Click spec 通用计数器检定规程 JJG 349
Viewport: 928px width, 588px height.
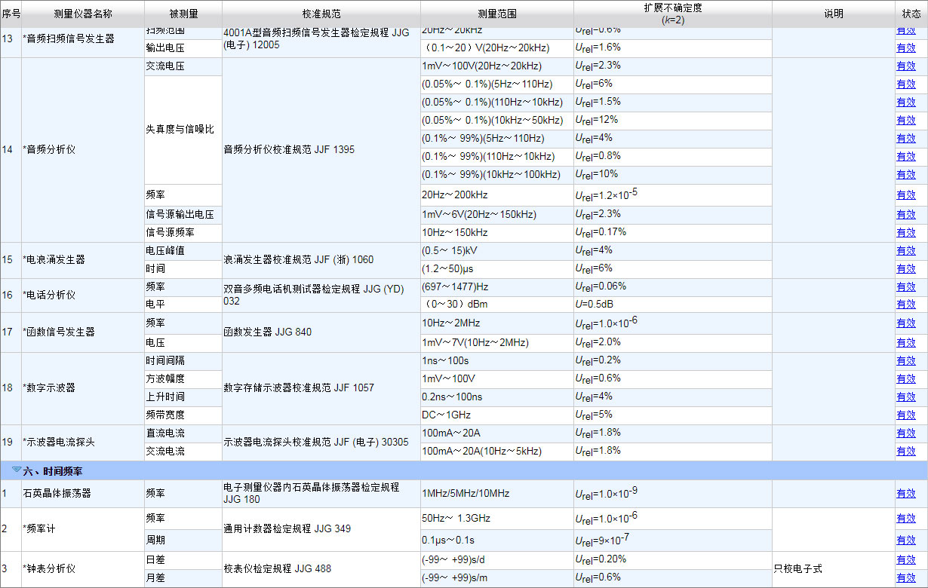[x=288, y=529]
